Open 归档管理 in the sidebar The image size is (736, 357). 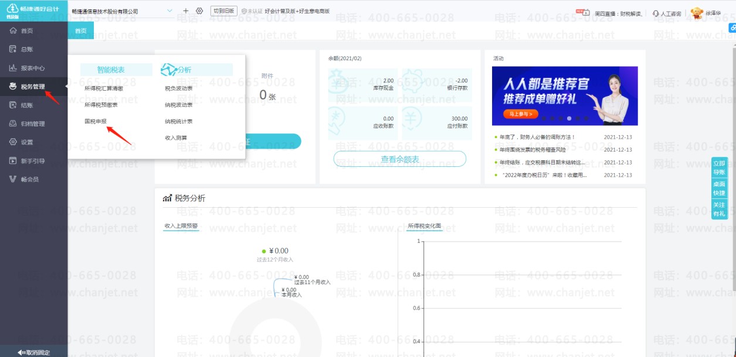coord(32,124)
